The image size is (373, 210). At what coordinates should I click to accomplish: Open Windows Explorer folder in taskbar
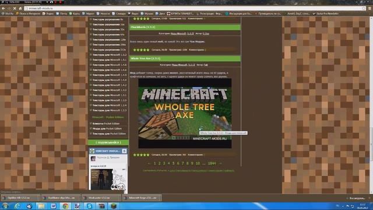click(x=41, y=206)
